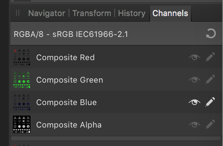Switch to the Transform tab
The height and width of the screenshot is (146, 223).
point(91,13)
